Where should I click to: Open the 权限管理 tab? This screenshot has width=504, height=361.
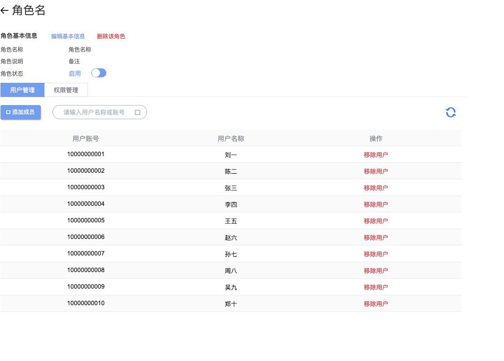pos(66,90)
